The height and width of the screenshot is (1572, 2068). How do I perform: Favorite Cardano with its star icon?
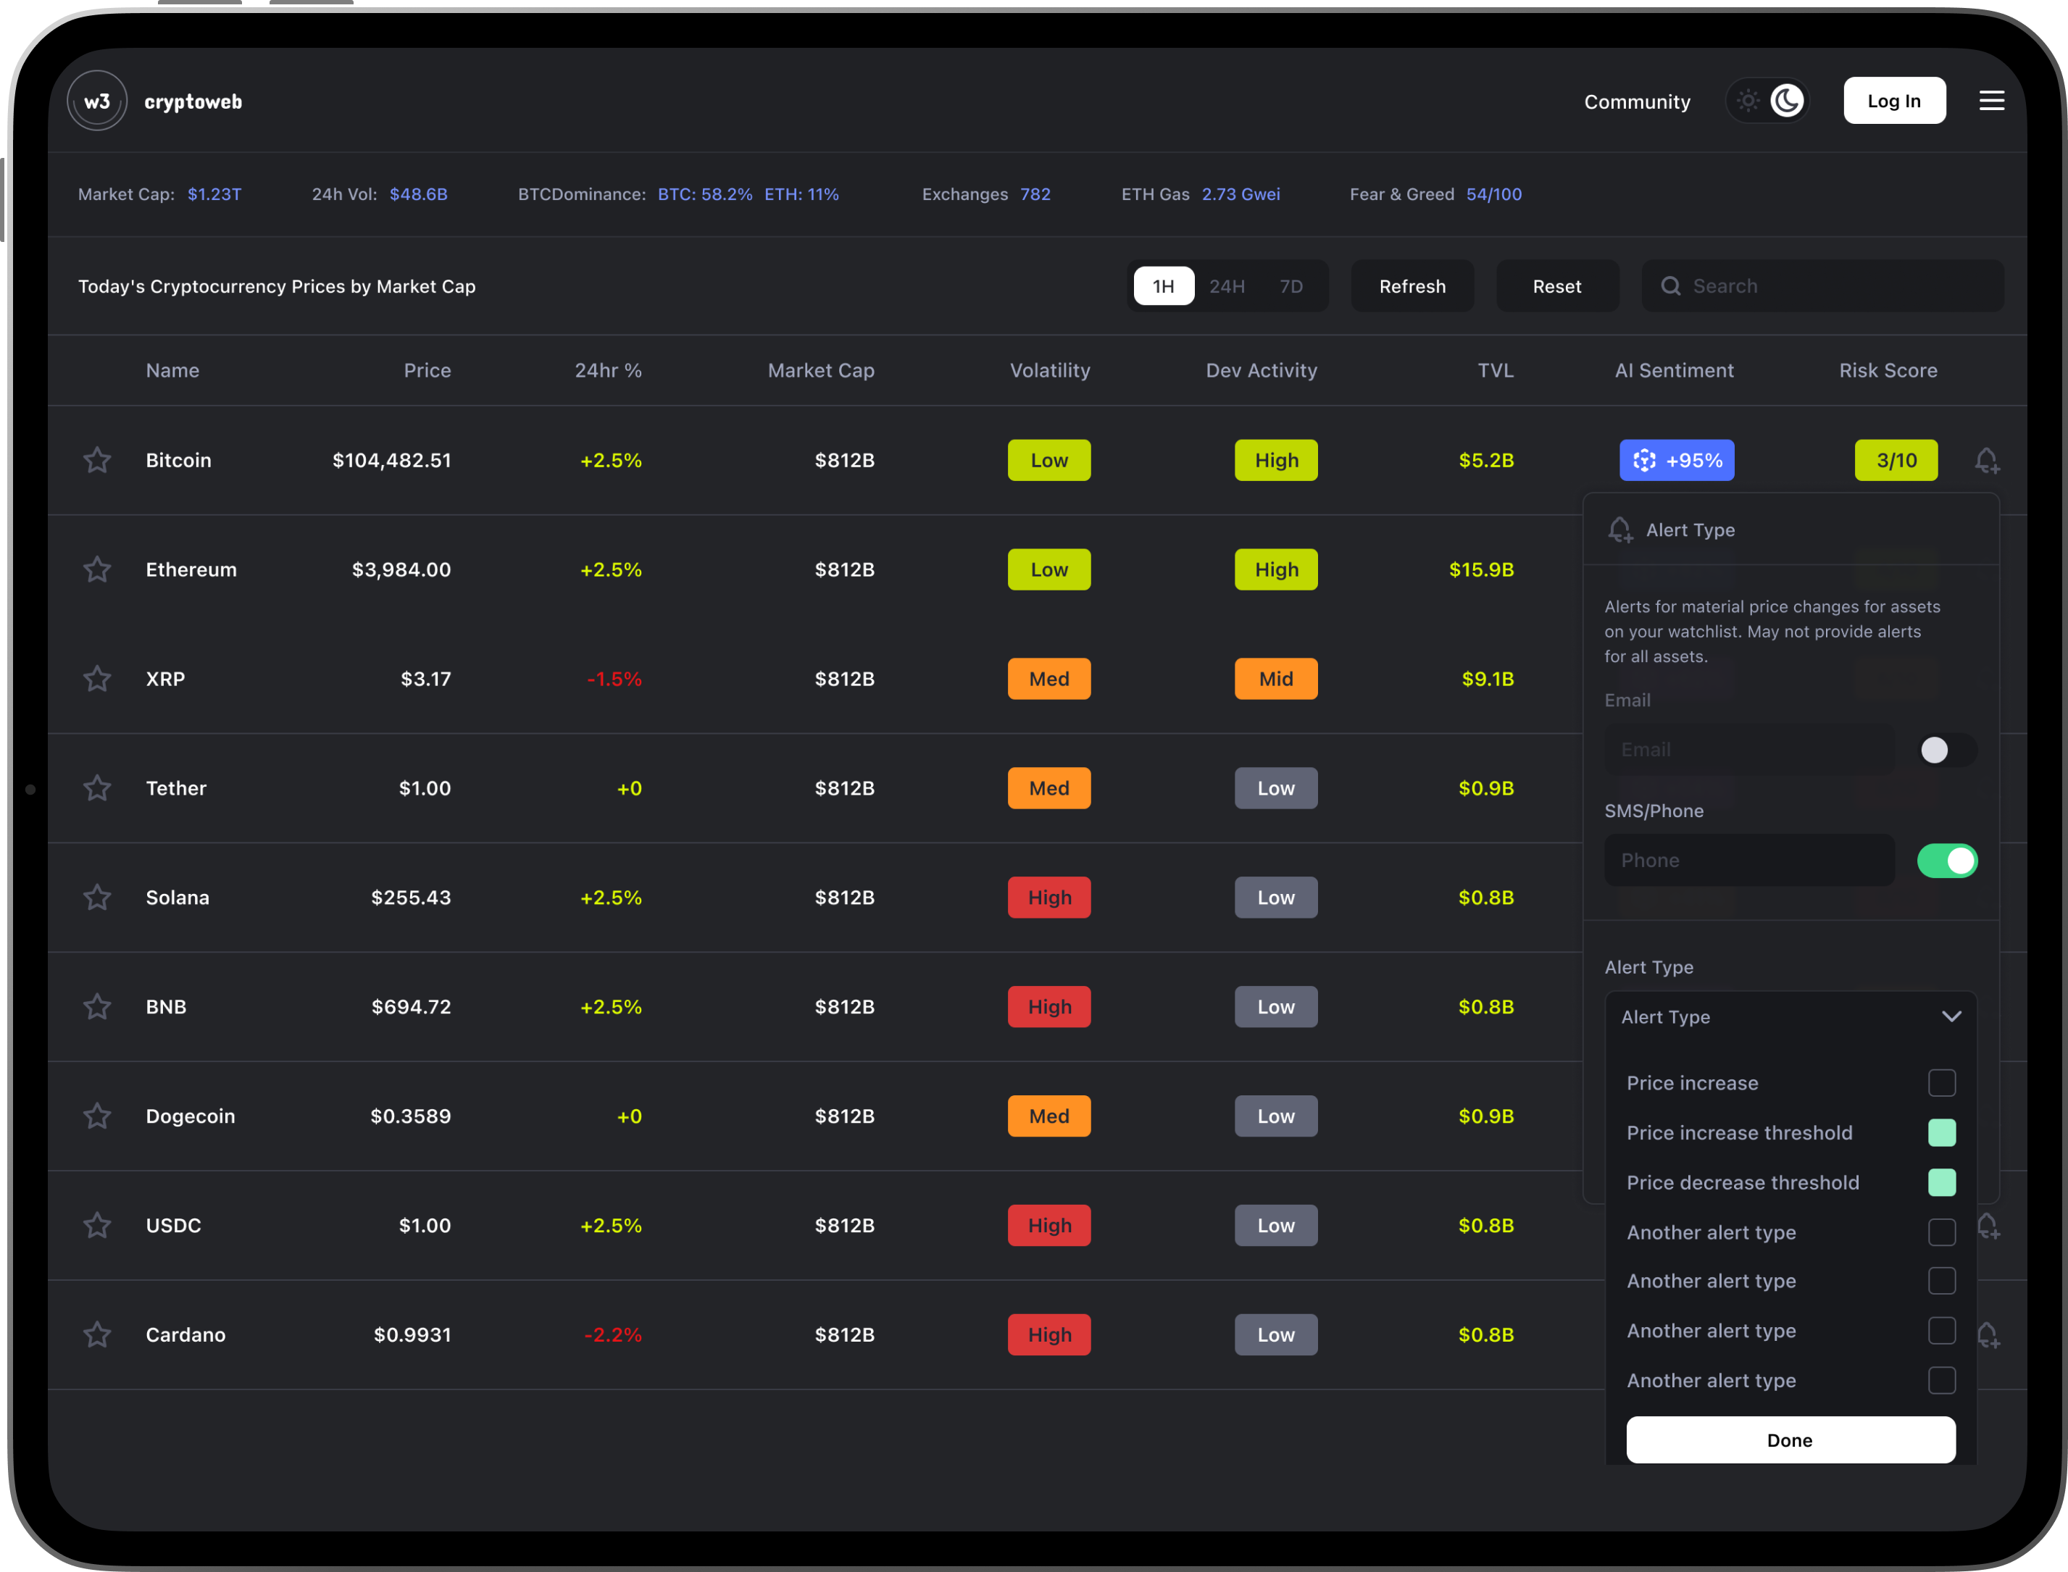pyautogui.click(x=97, y=1334)
